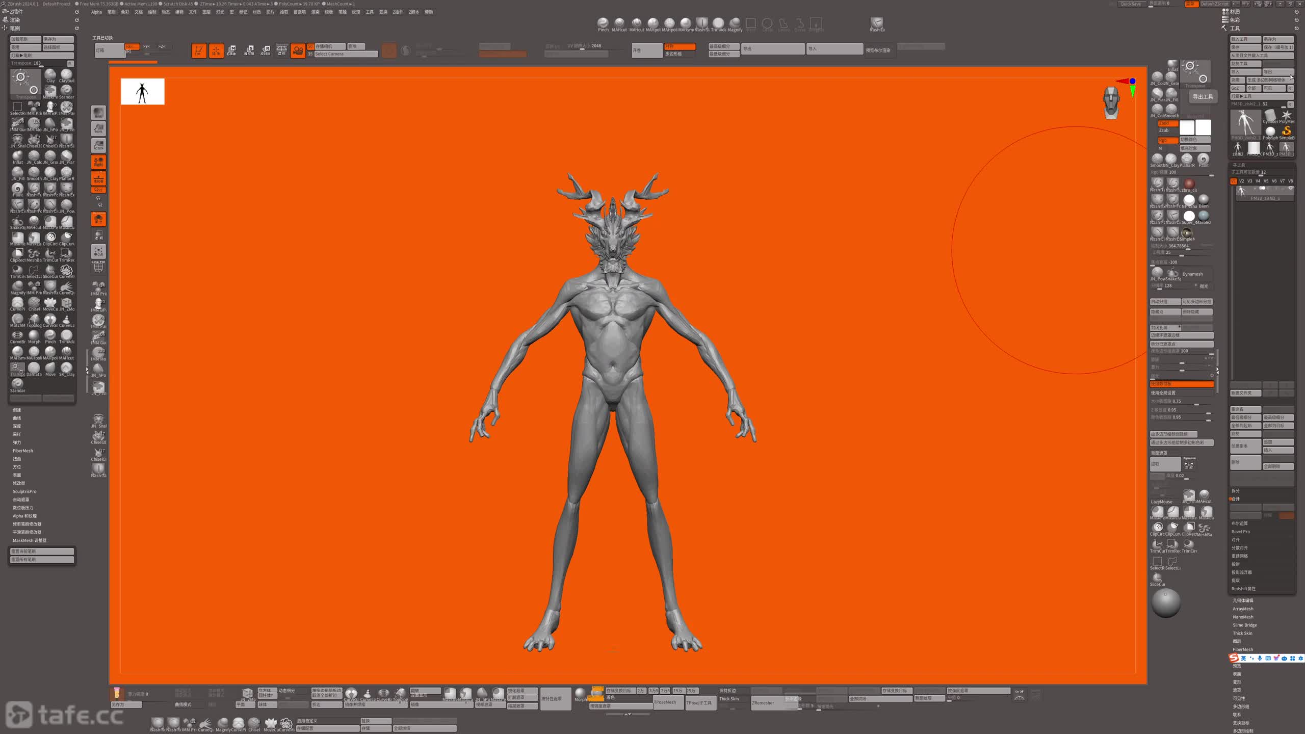This screenshot has height=734, width=1305.
Task: Select the Pinch brush in top bar
Action: [x=603, y=24]
